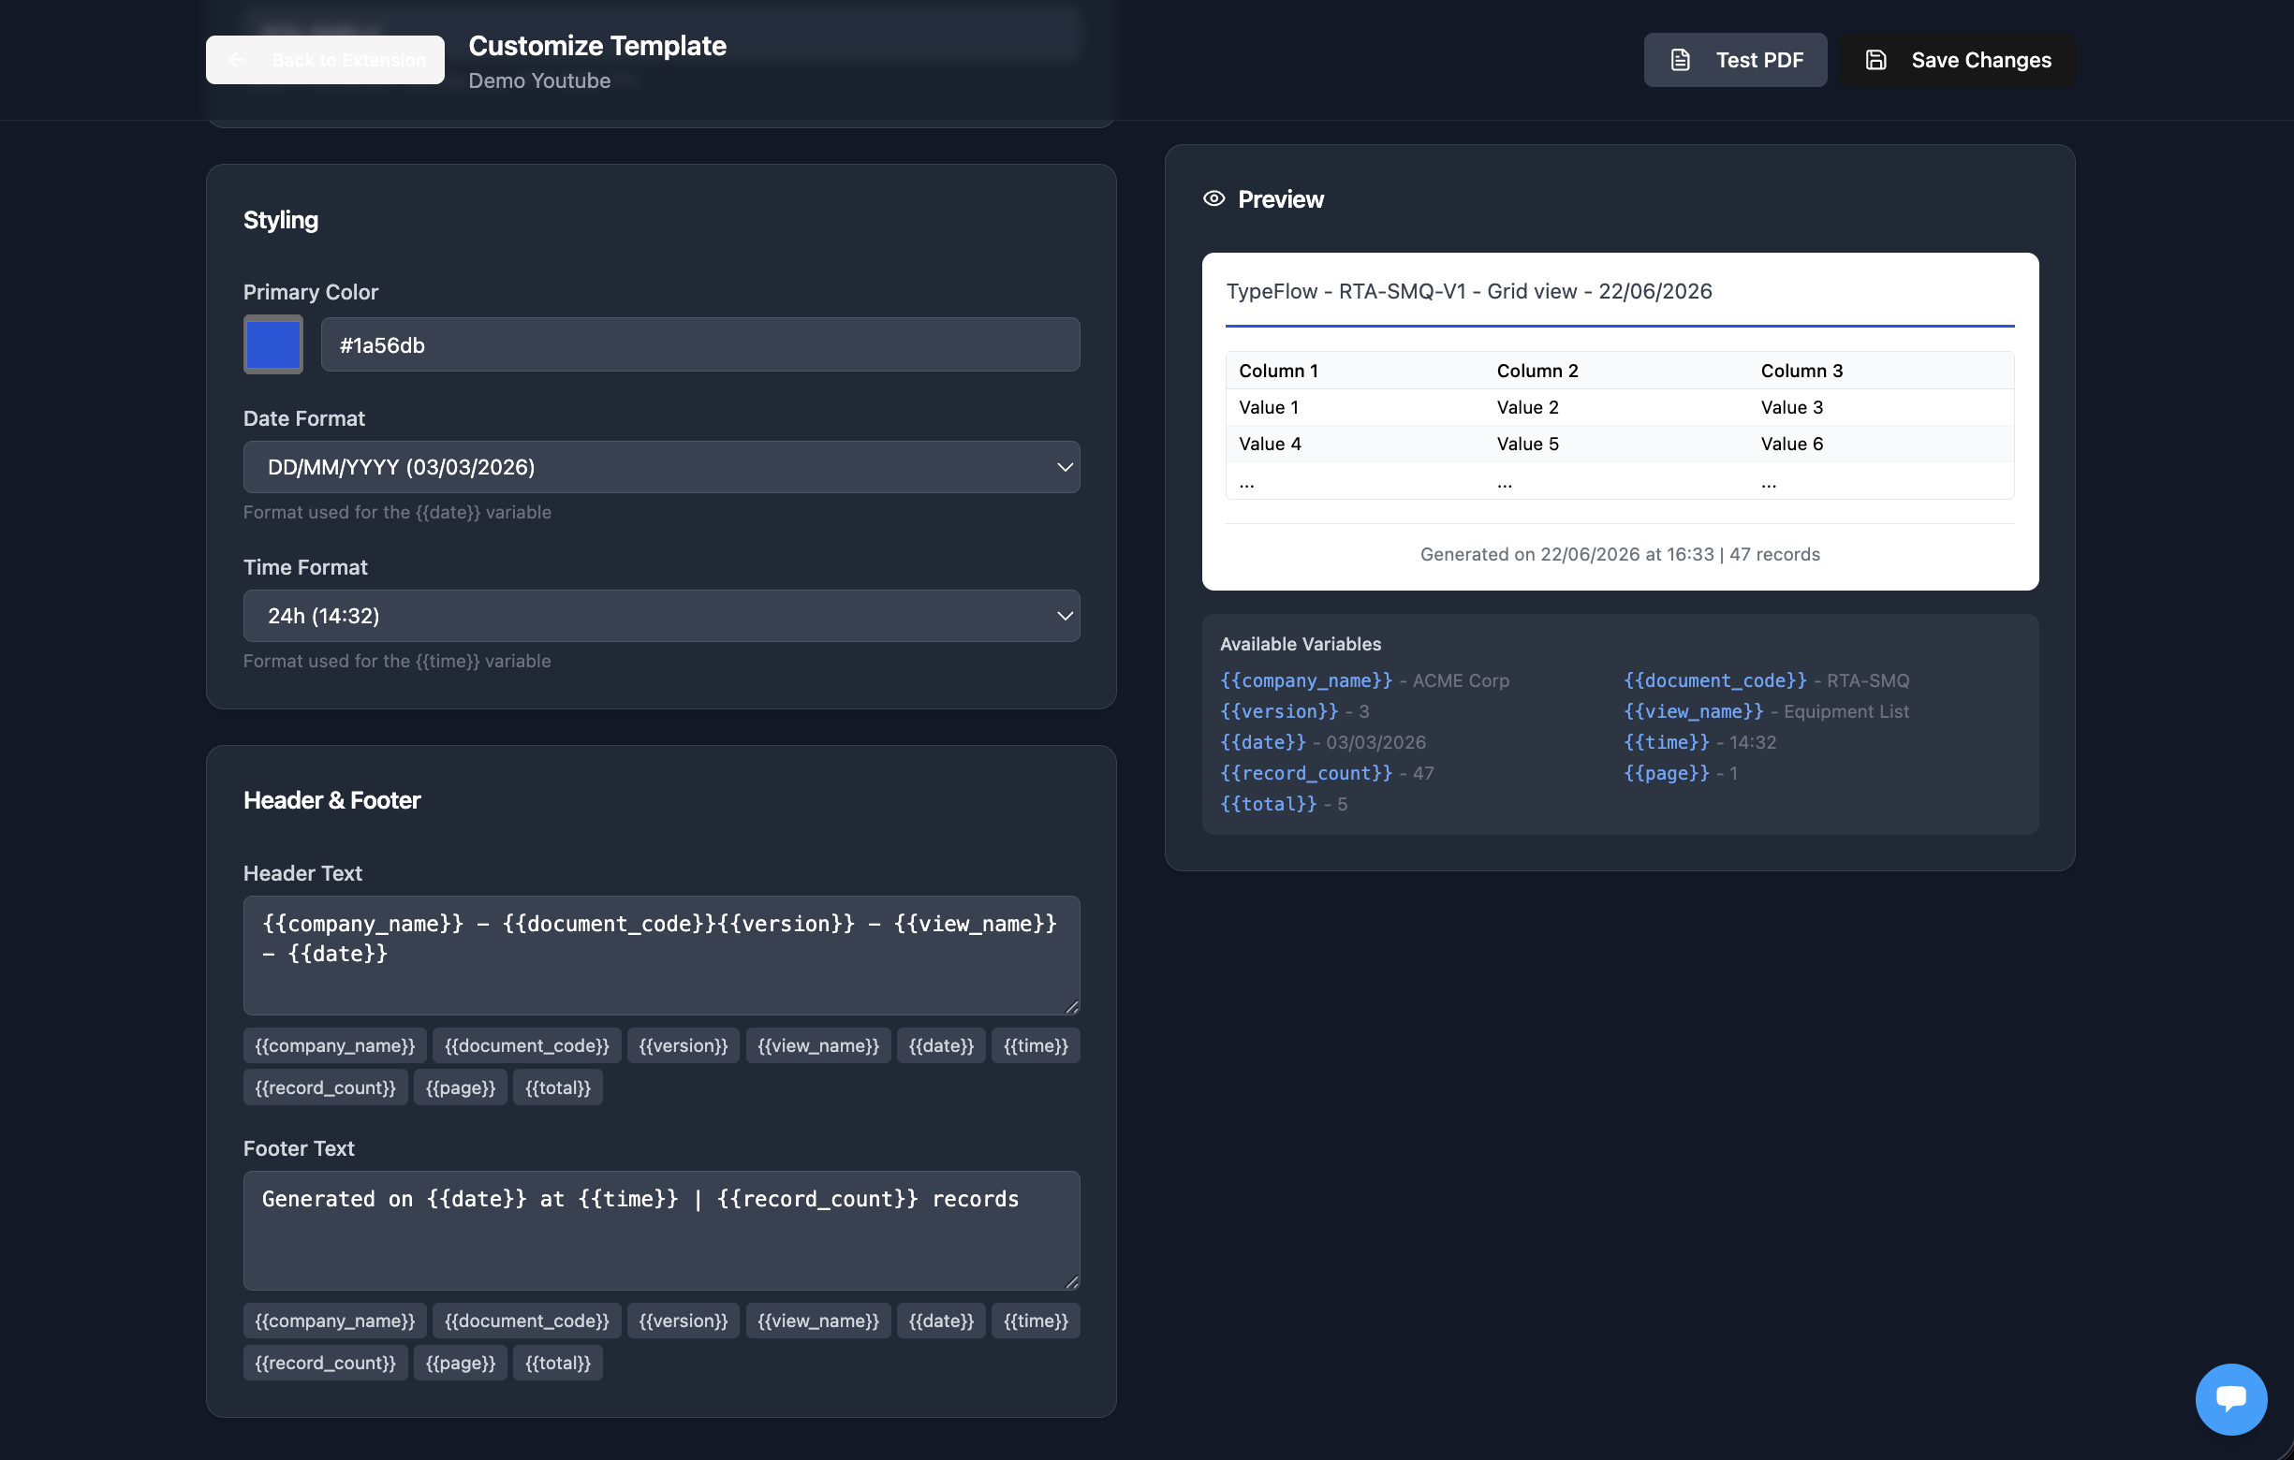This screenshot has width=2294, height=1460.
Task: Open the Time Format dropdown
Action: (x=661, y=616)
